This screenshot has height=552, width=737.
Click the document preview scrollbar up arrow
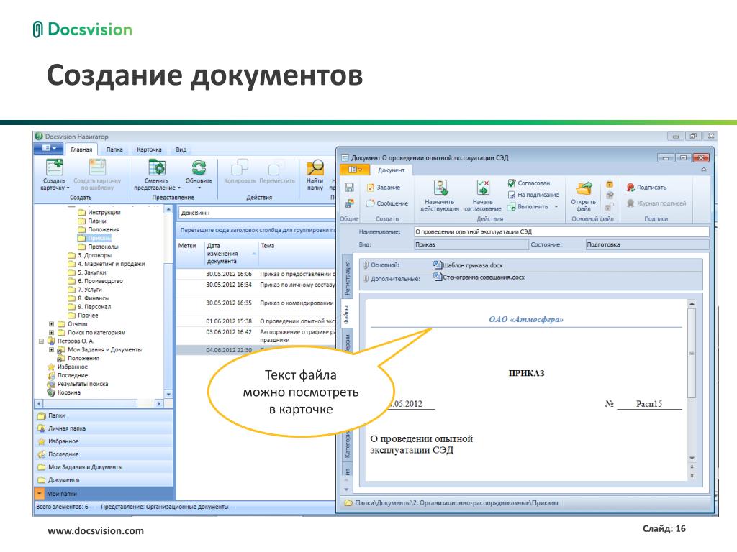(x=692, y=304)
